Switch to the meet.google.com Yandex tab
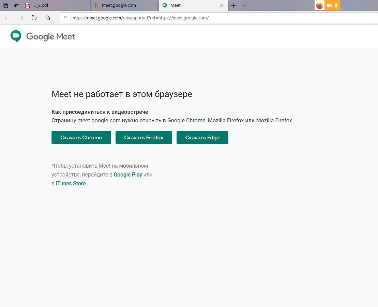Screen dimensions: 378x307 click(x=125, y=5)
